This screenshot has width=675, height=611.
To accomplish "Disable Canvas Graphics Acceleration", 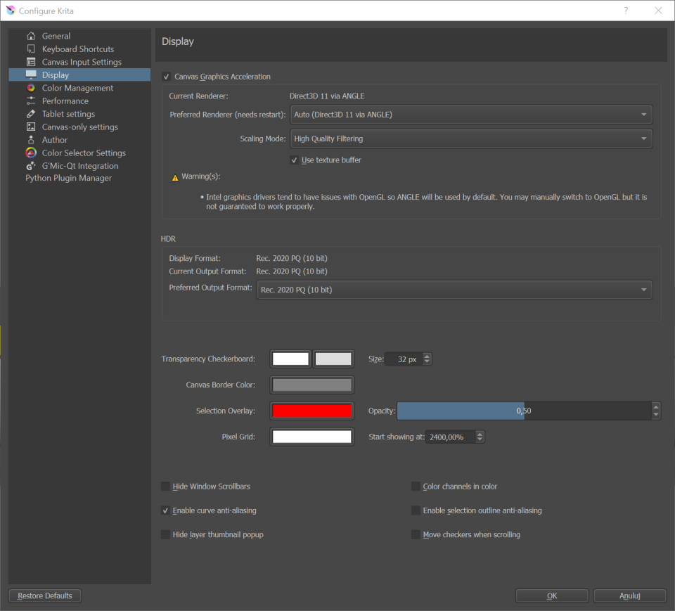I will (x=166, y=76).
